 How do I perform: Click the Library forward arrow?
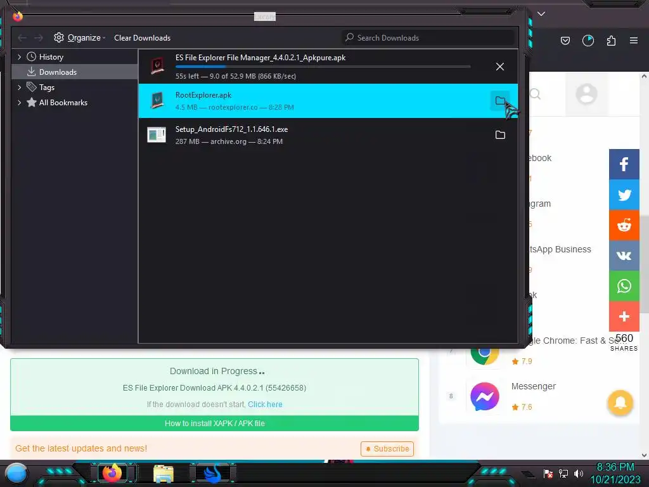tap(39, 37)
